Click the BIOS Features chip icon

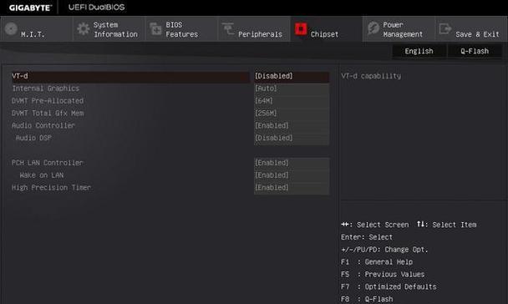156,29
